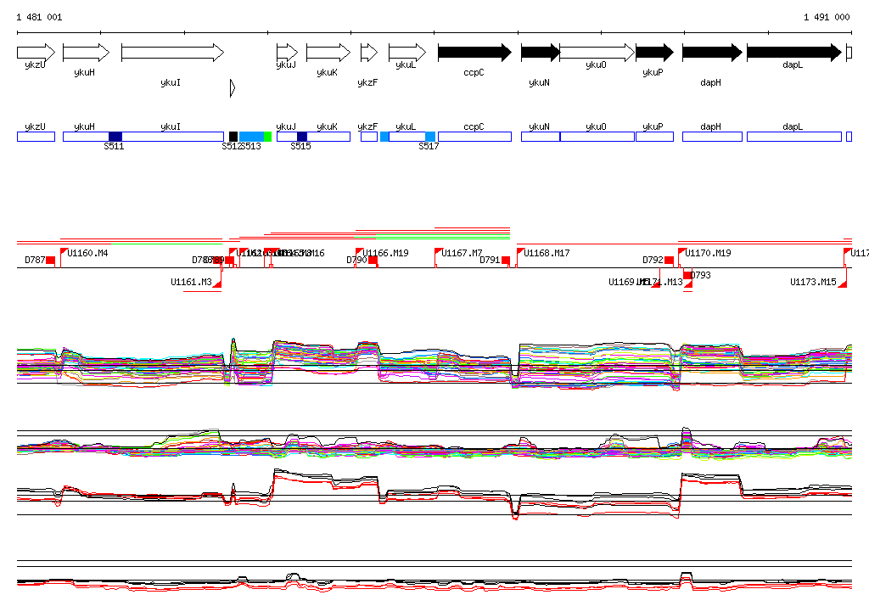Click the dapL blue outlined segment box

point(794,137)
